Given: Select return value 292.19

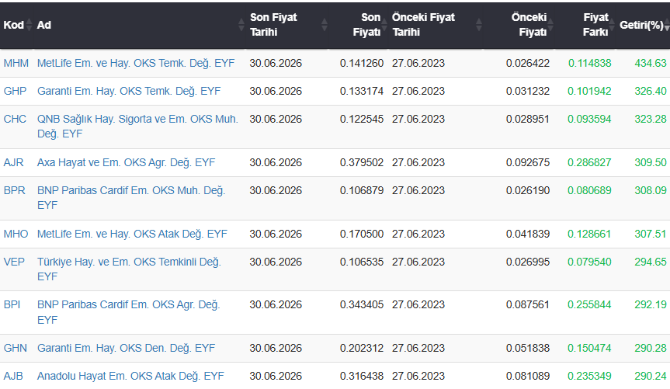Looking at the screenshot, I should [651, 304].
